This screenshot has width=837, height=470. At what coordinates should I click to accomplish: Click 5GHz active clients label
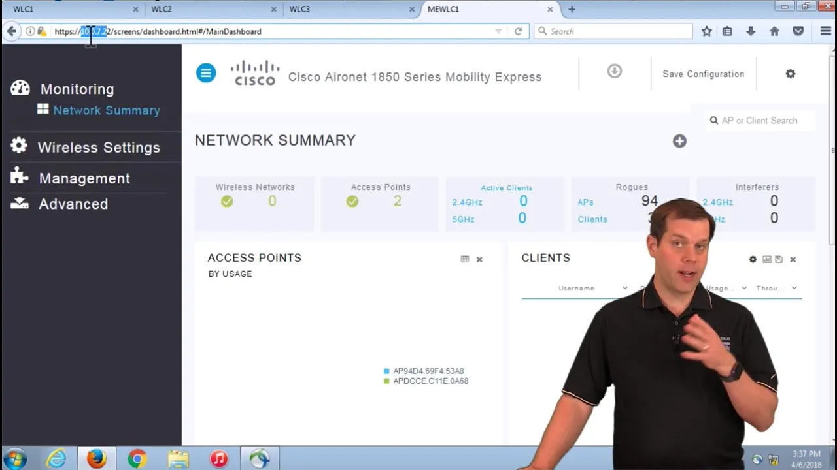[463, 219]
